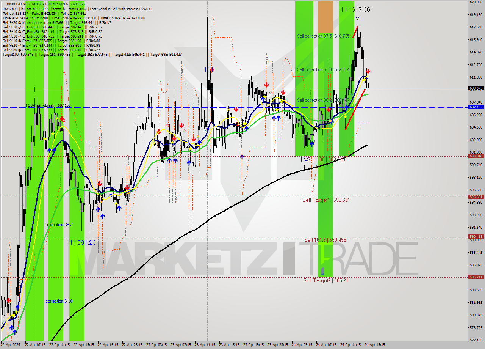485x349 pixels.
Task: Click the 'Target100: 600.848' targets line
Action: (92, 55)
